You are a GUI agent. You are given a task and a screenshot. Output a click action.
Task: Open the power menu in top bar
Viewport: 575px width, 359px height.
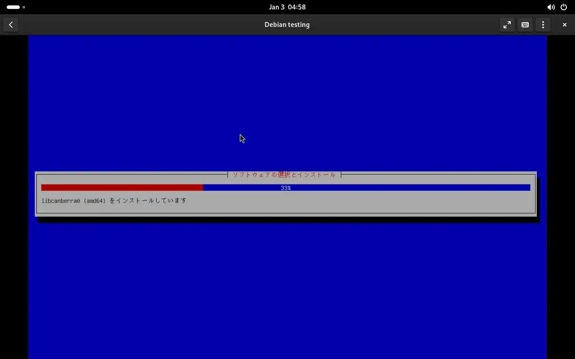564,7
